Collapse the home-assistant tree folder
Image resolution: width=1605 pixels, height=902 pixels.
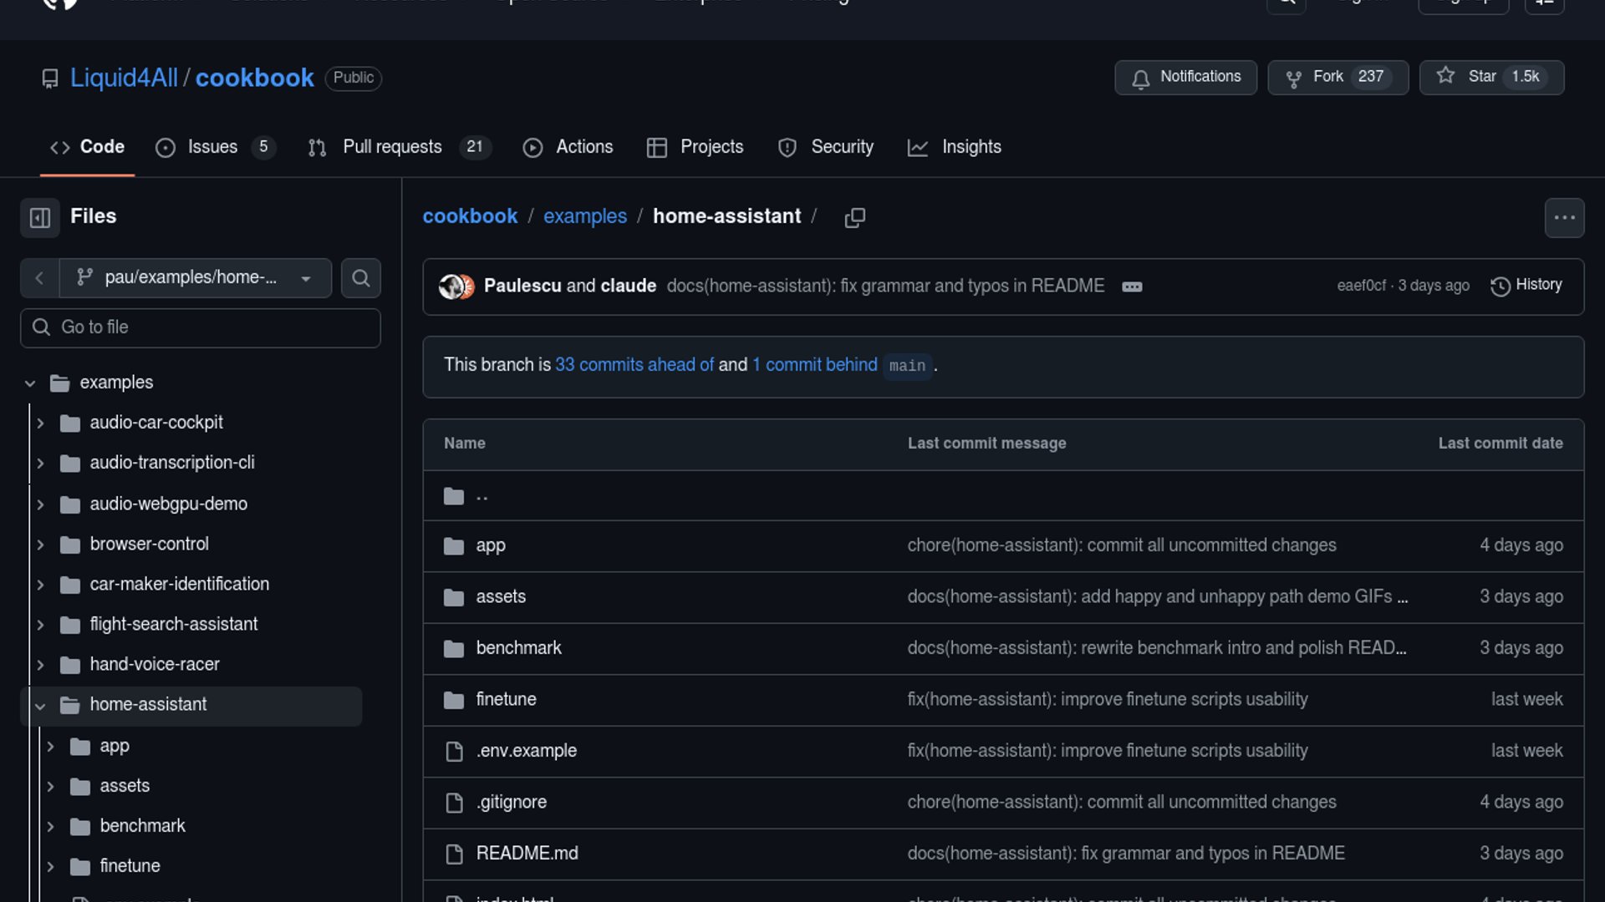(x=40, y=706)
